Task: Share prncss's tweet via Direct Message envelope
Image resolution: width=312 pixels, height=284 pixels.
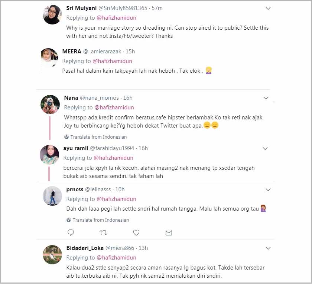Action: [x=169, y=232]
